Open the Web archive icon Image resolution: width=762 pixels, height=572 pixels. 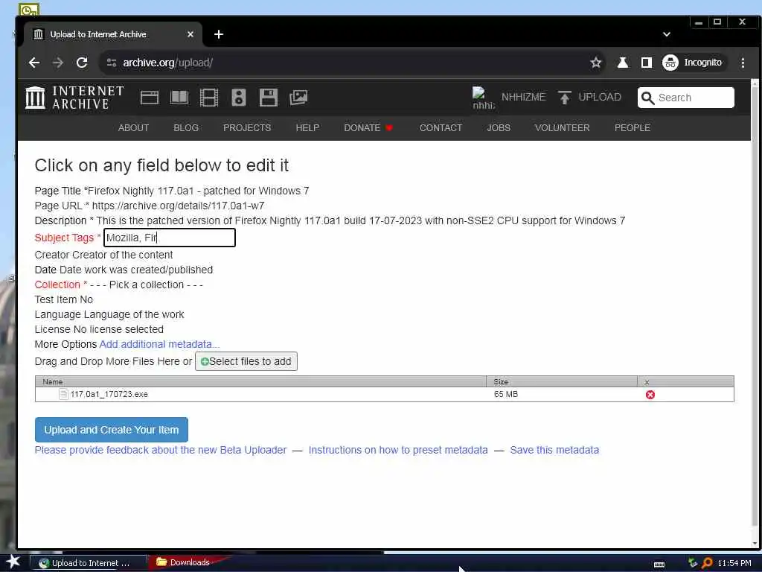pos(149,98)
